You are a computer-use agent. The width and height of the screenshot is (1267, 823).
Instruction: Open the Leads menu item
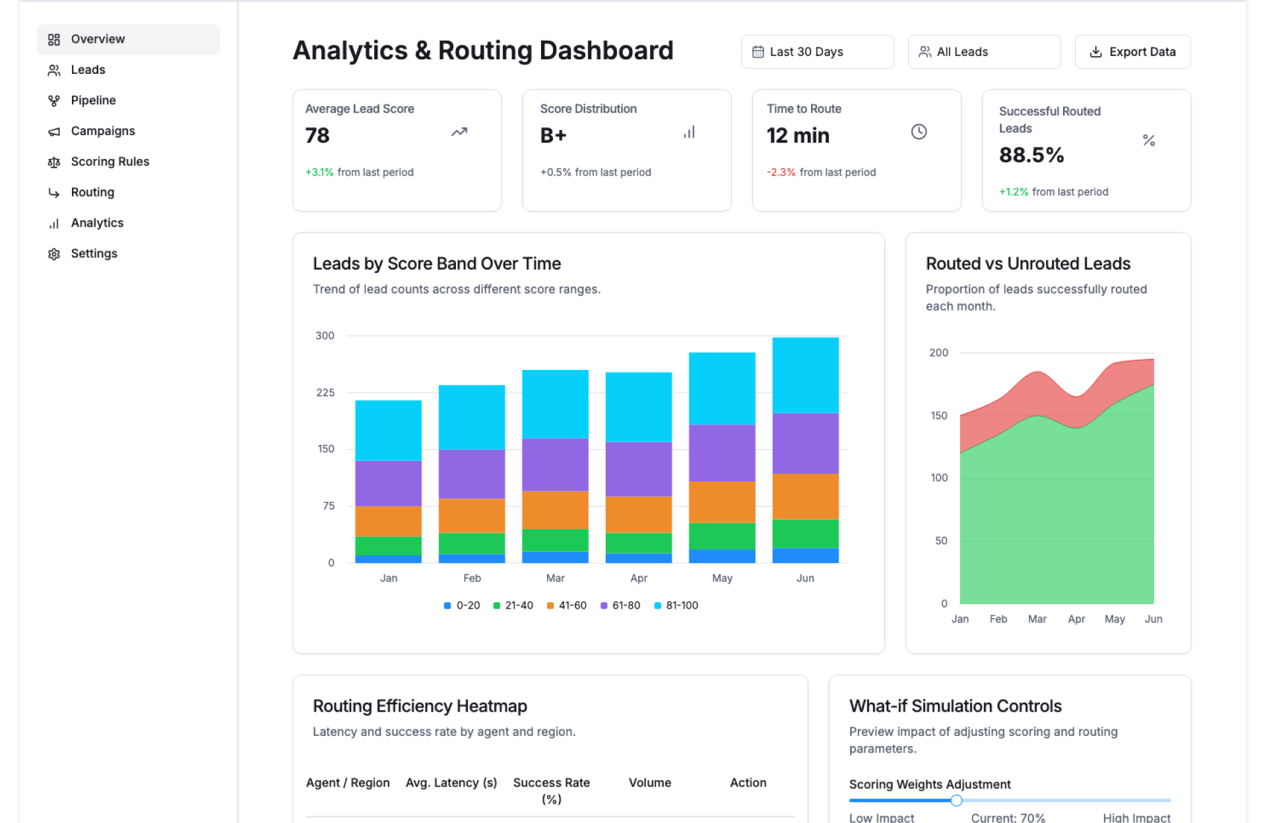click(88, 70)
